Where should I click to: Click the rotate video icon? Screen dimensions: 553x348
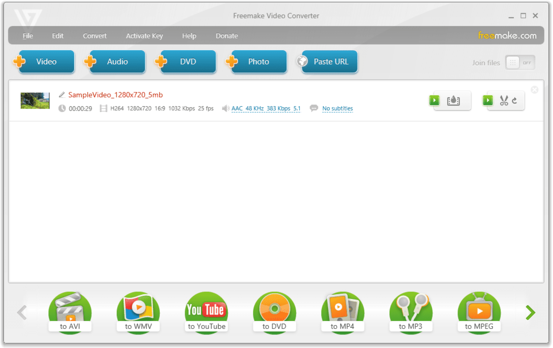click(515, 100)
